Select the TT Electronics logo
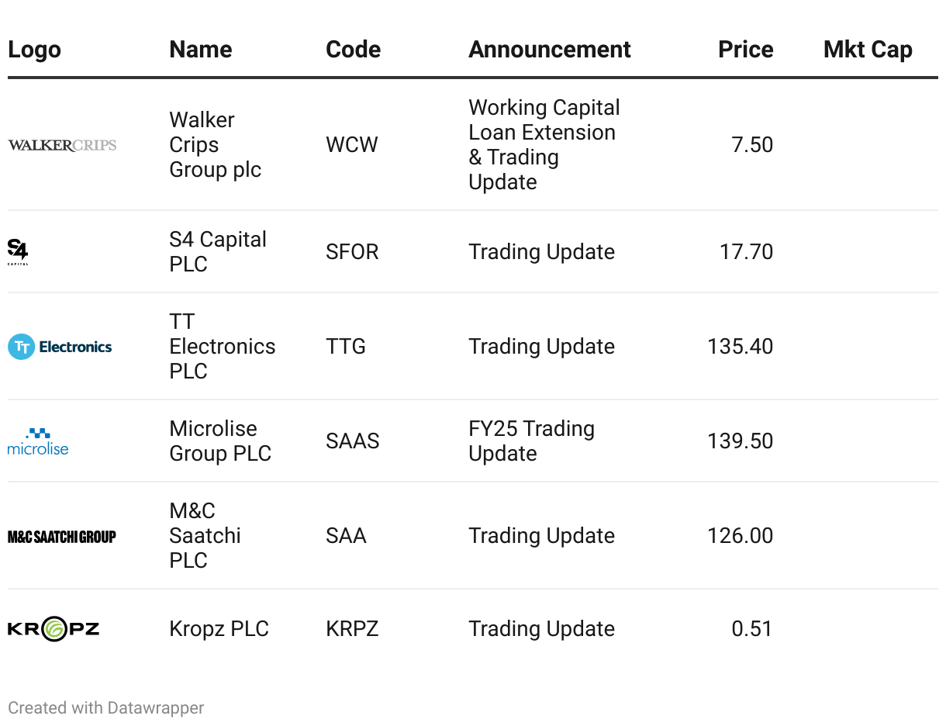 click(x=60, y=347)
